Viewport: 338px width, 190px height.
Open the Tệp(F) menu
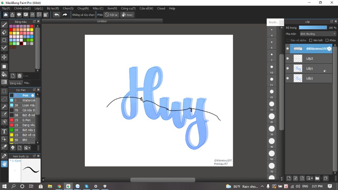point(6,8)
